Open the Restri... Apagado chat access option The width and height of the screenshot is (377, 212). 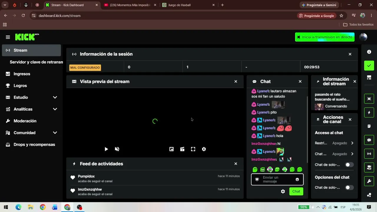(x=334, y=143)
